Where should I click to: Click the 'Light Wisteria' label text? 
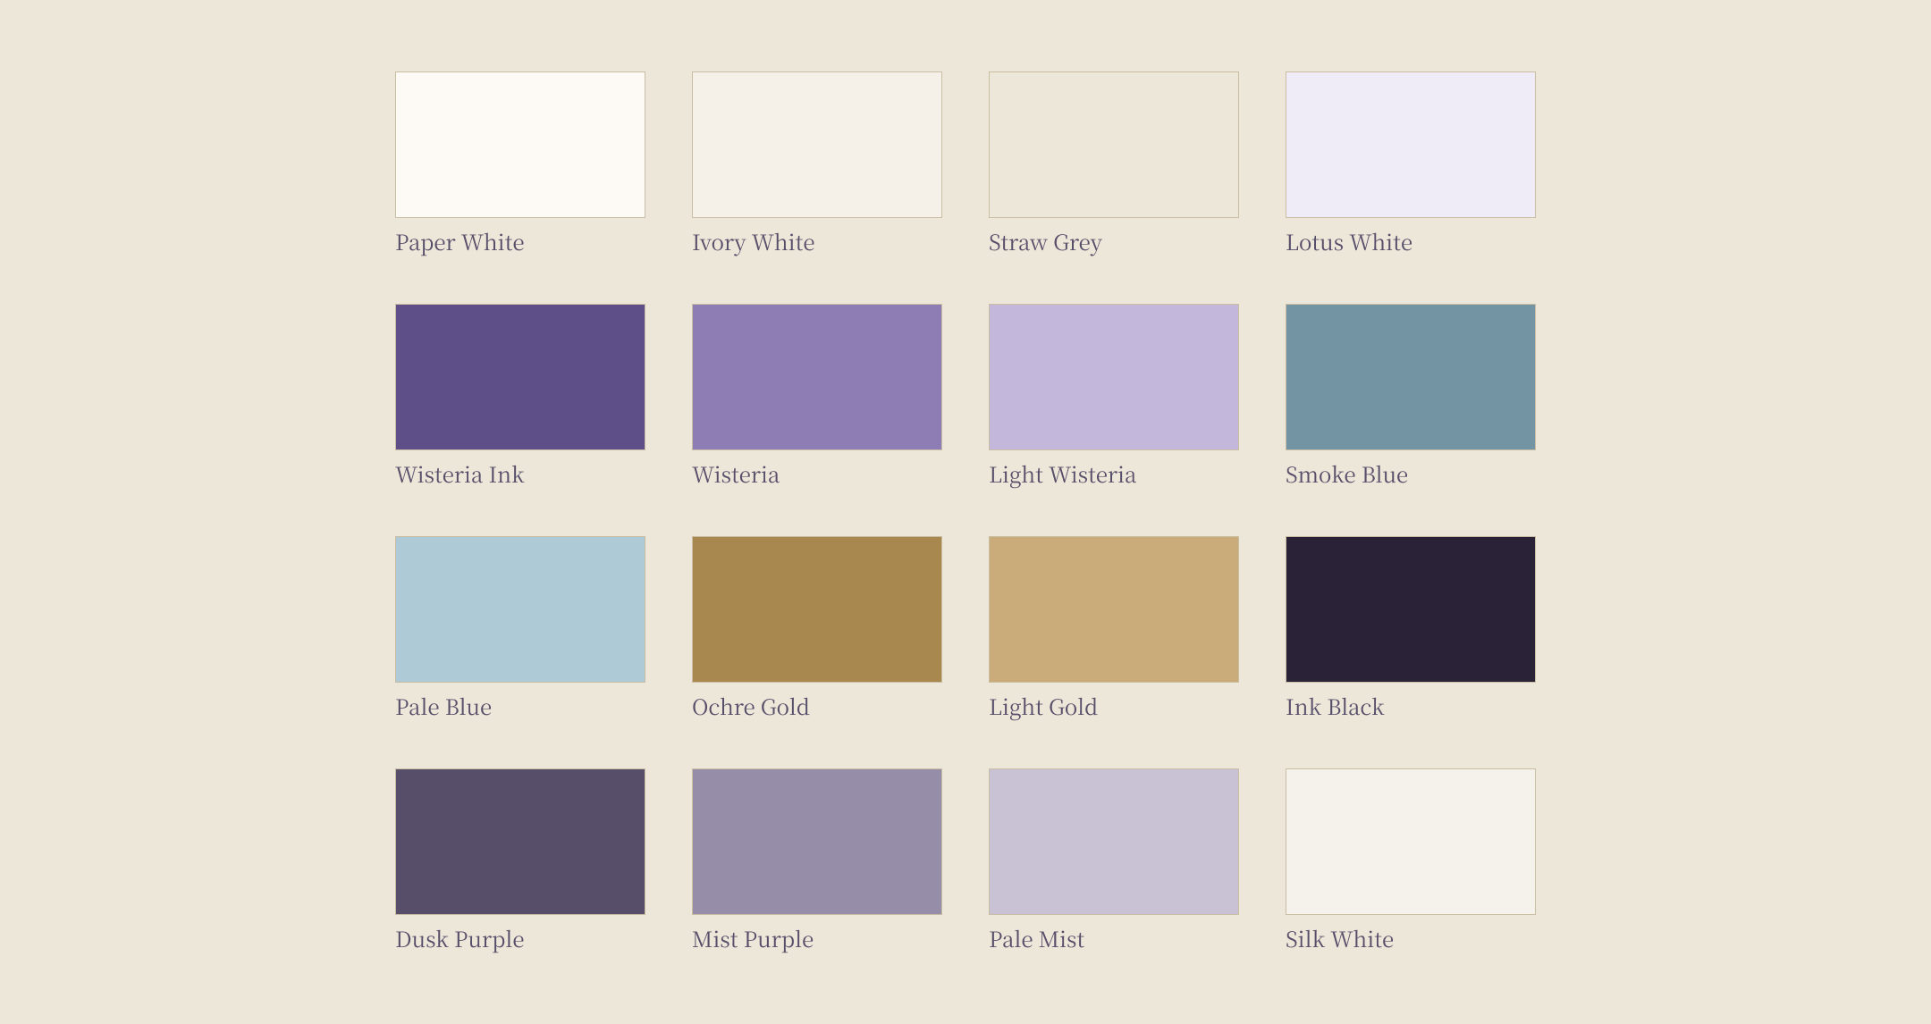point(1062,475)
